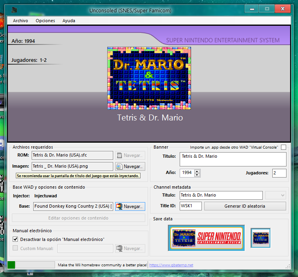Click the Navegar button for Imagen file
The image size is (298, 277).
click(130, 166)
